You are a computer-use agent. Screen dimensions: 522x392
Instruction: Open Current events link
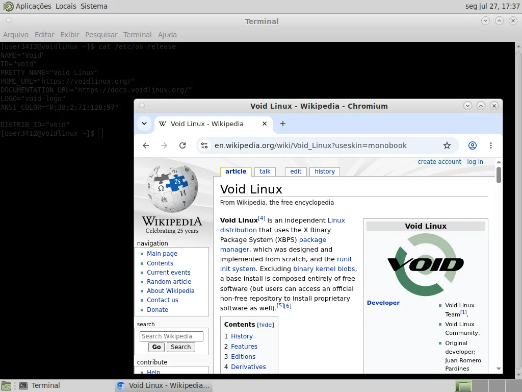point(169,273)
